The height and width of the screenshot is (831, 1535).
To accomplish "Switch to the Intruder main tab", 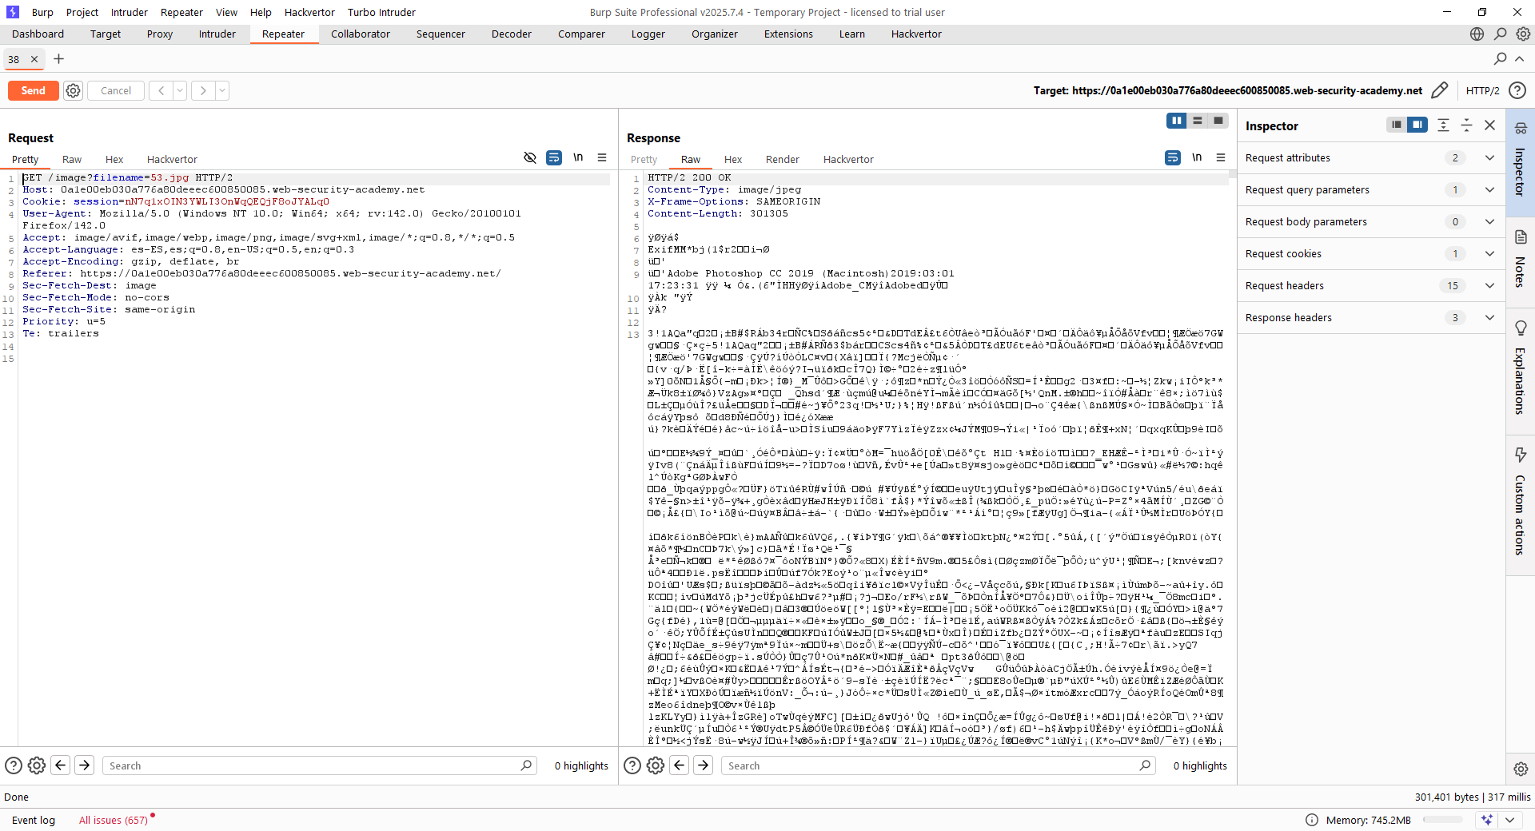I will coord(217,34).
